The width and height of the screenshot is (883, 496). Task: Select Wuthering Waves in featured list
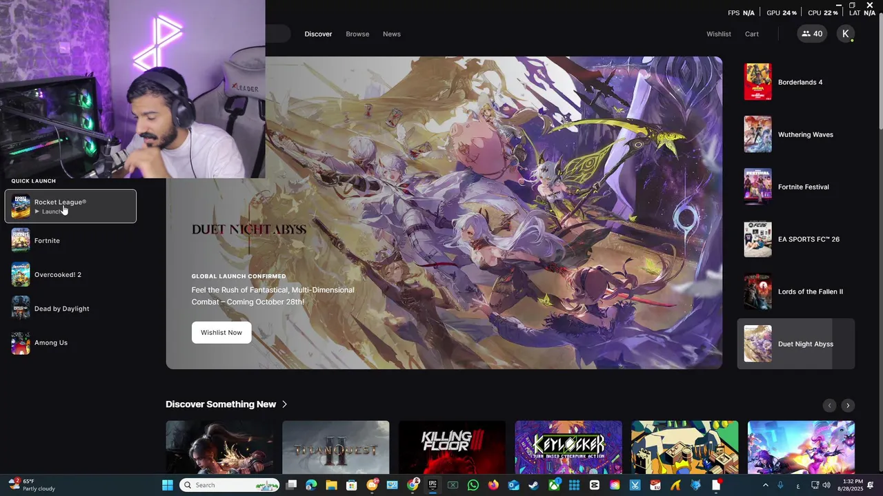coord(796,134)
